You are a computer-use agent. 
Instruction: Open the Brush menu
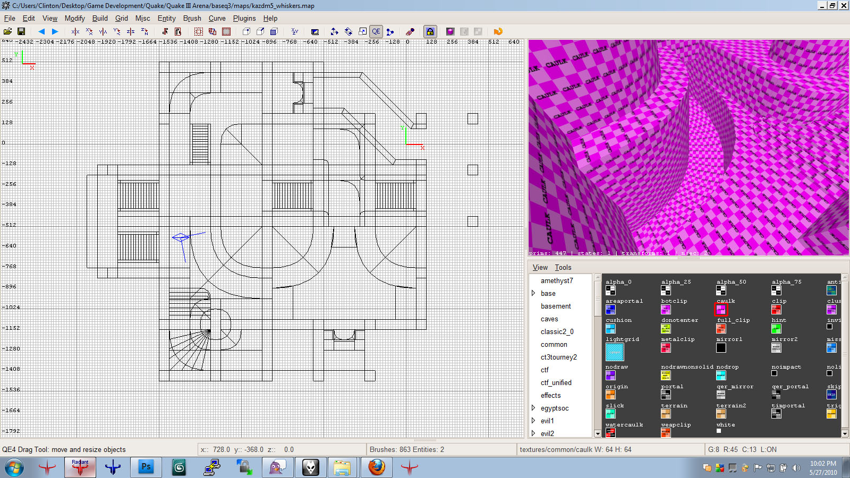click(192, 18)
